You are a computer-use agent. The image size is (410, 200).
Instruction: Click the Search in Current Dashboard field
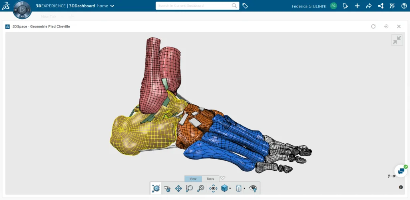[194, 6]
